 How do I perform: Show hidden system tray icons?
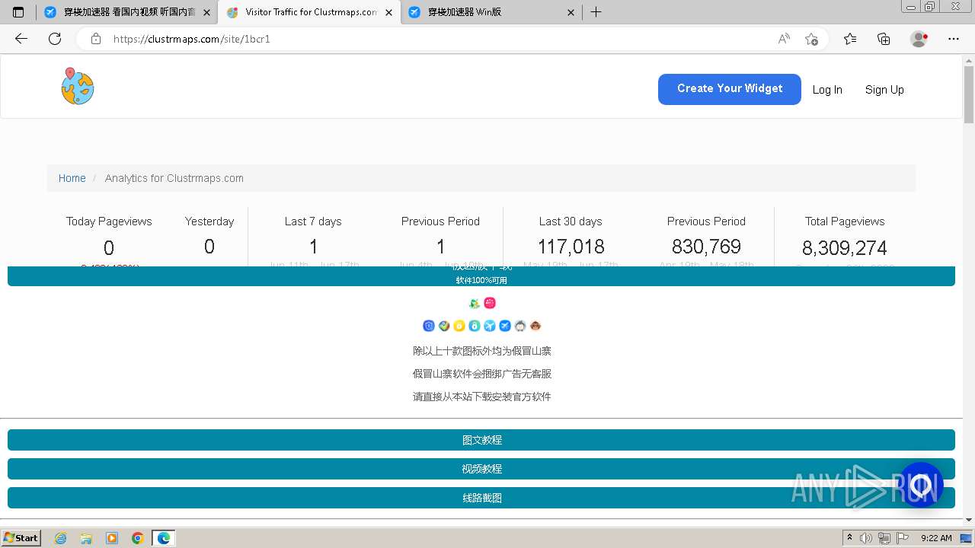[x=849, y=538]
